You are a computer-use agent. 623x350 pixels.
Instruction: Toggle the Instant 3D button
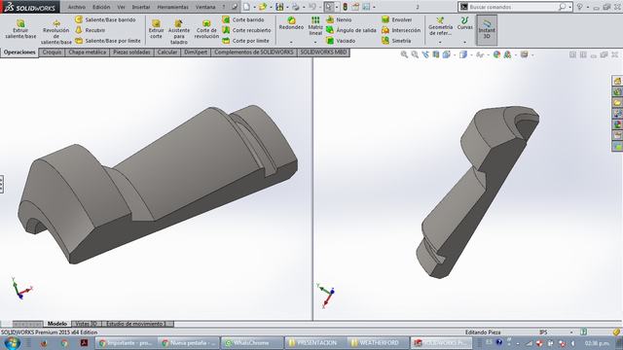coord(487,30)
